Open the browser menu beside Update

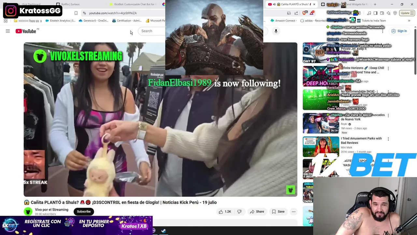(x=412, y=13)
